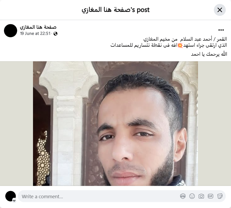Open the three-dot post options menu
The width and height of the screenshot is (231, 208).
tap(221, 30)
